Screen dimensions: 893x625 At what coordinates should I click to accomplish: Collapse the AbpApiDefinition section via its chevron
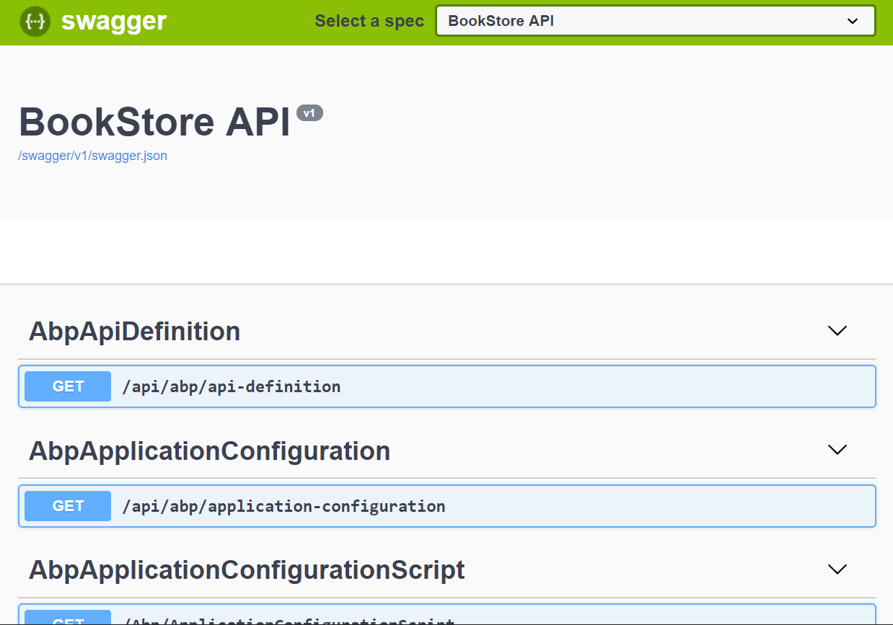[x=837, y=331]
